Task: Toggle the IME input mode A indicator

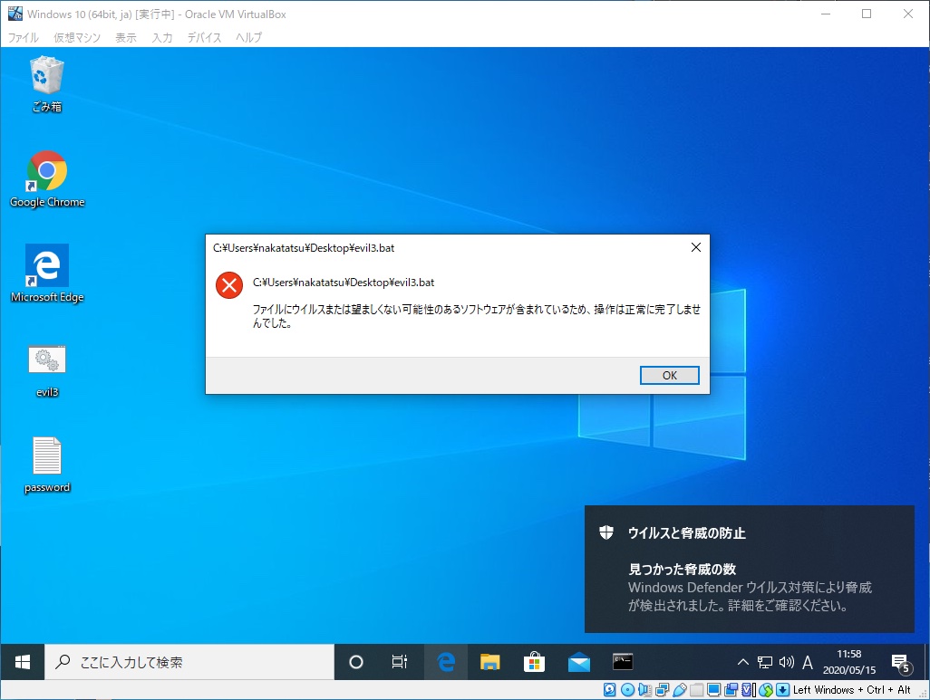Action: tap(808, 662)
